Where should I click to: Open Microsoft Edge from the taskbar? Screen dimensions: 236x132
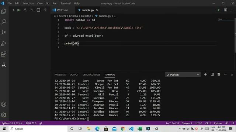[x=97, y=129]
